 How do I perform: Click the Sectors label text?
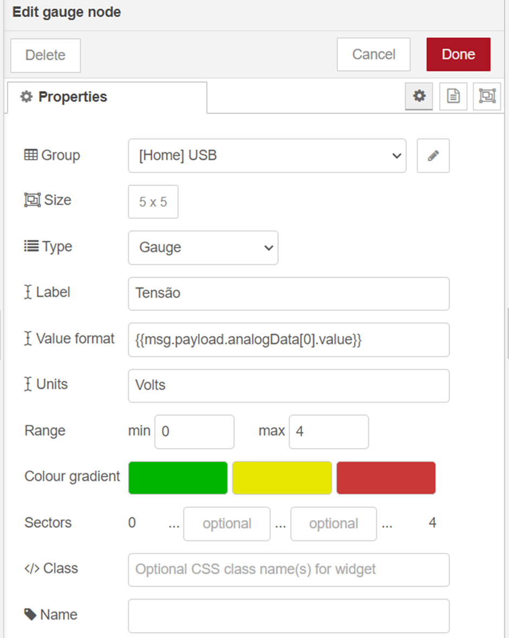48,522
